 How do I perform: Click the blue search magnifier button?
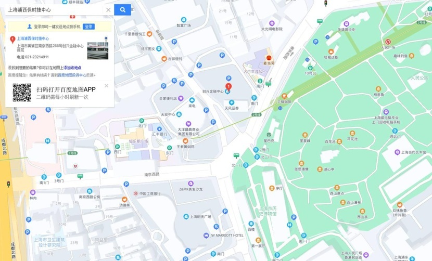click(x=123, y=10)
